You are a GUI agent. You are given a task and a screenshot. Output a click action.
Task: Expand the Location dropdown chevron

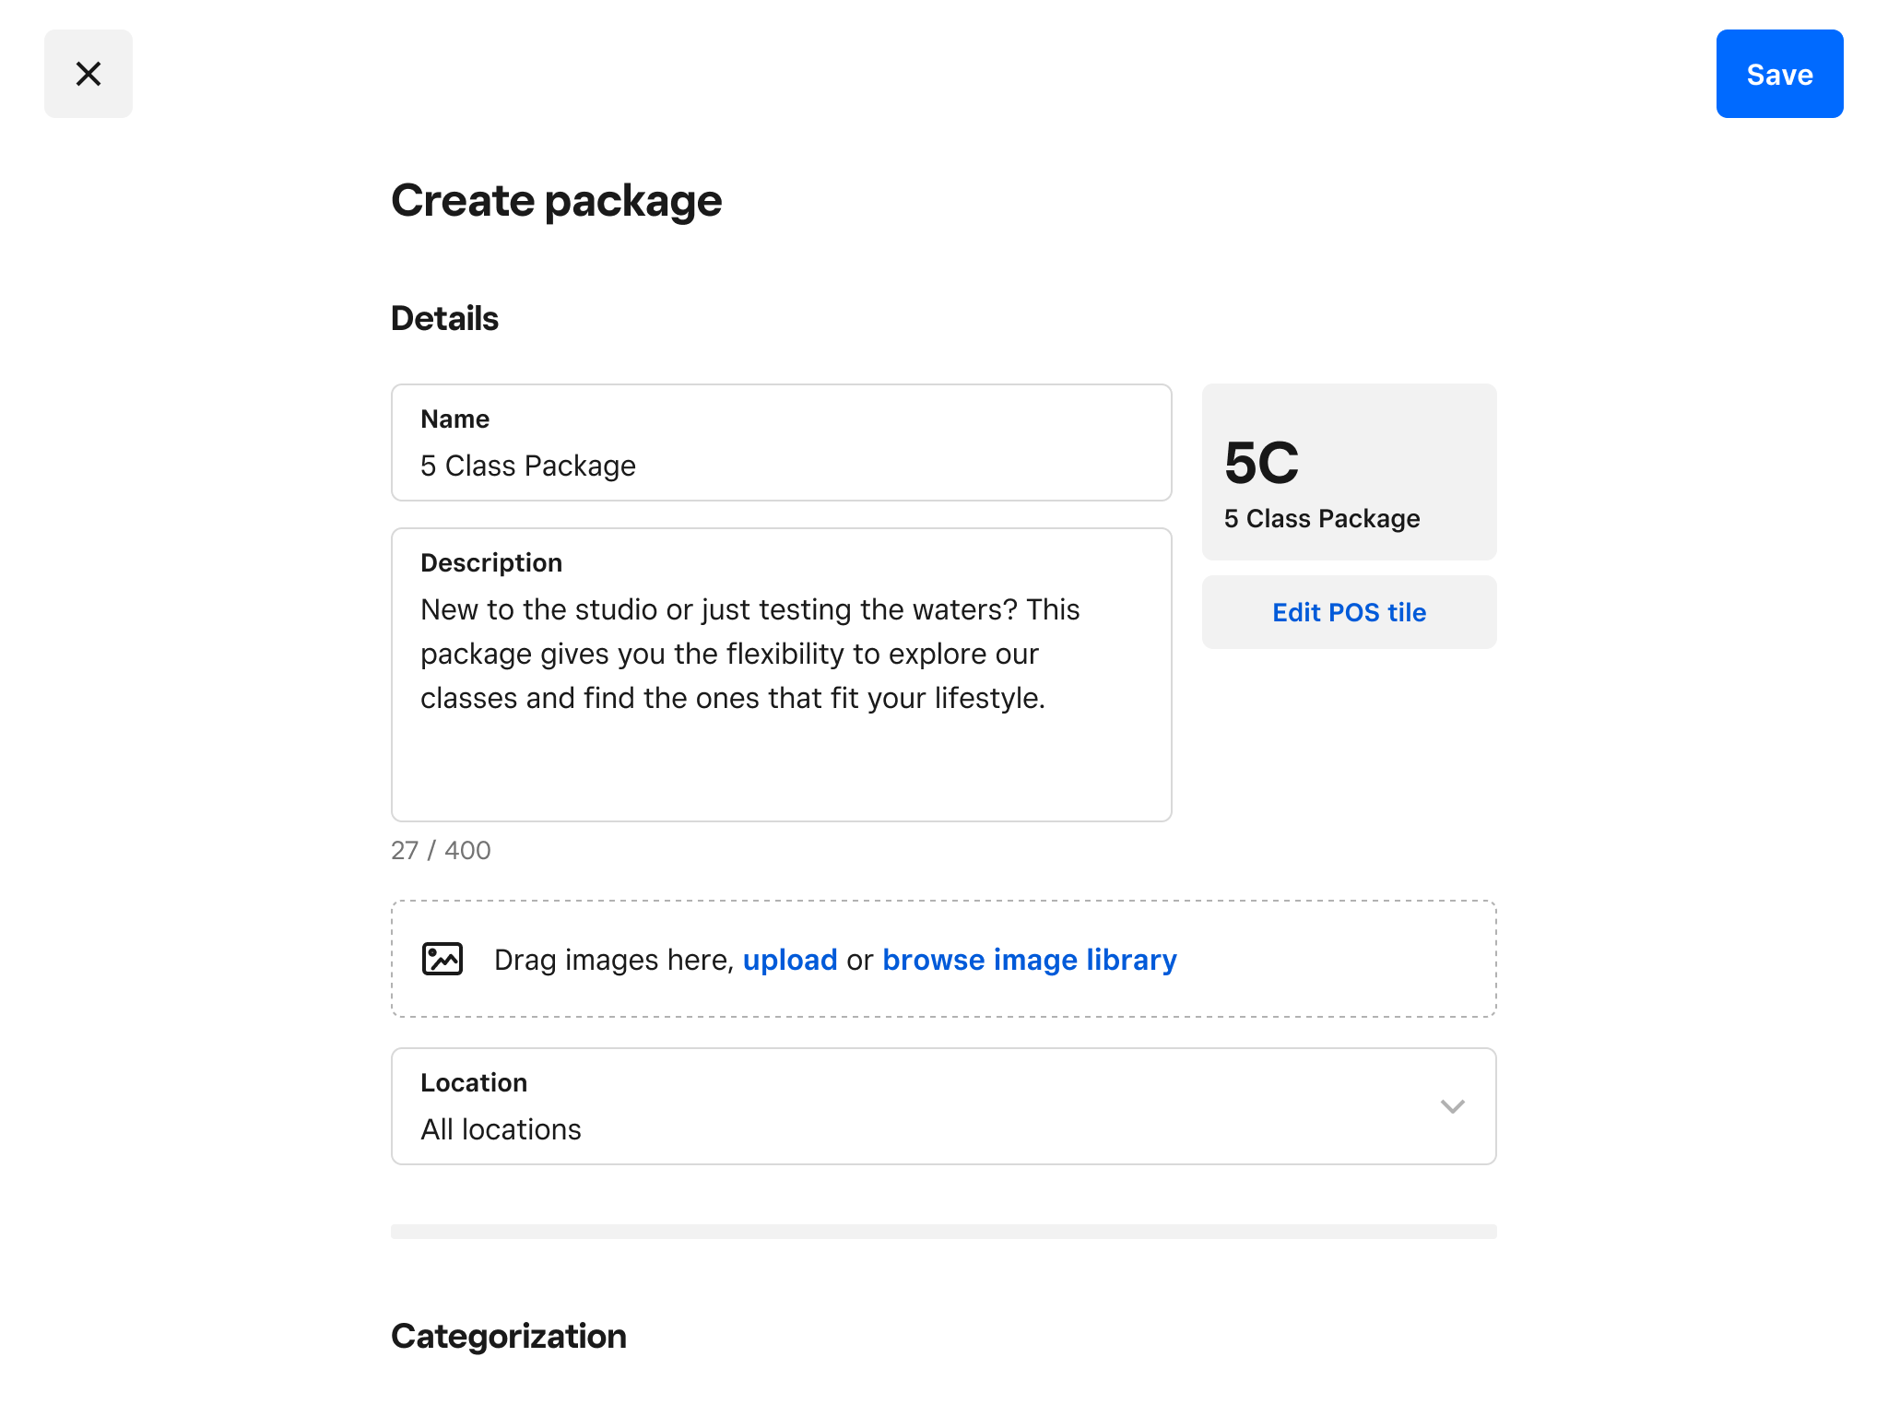[1452, 1106]
